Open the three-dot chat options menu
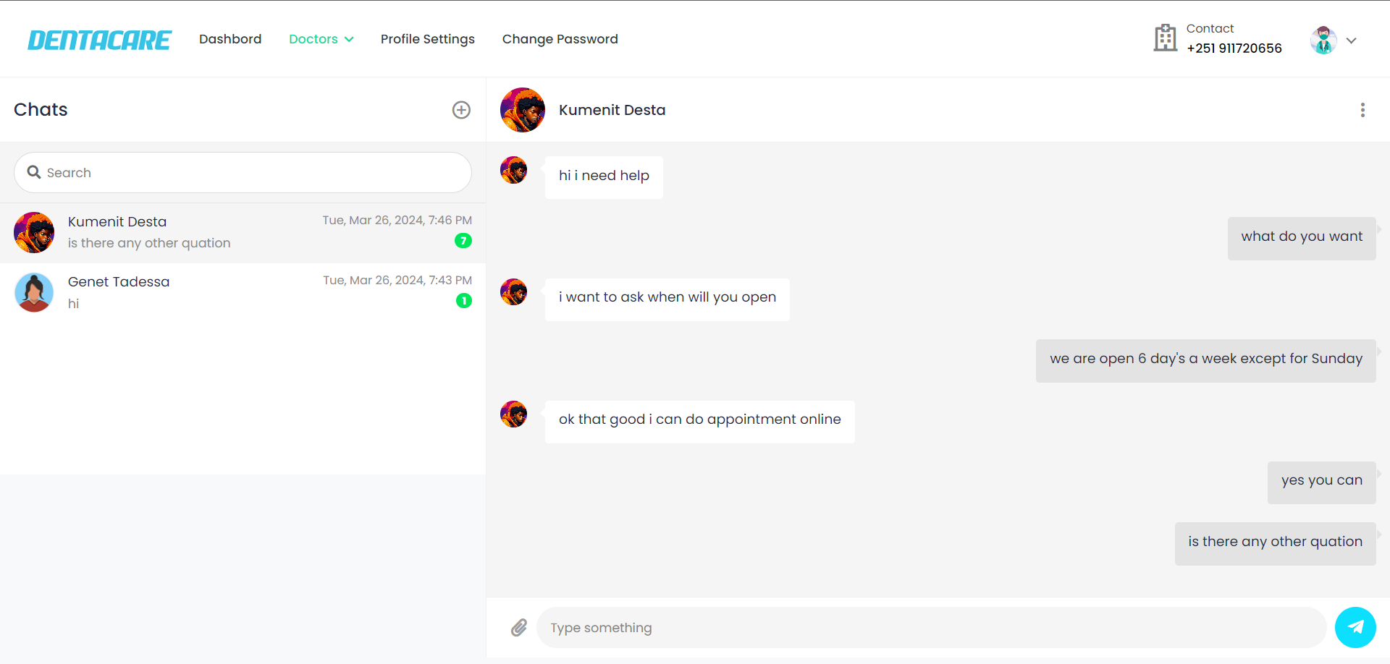 [x=1362, y=110]
